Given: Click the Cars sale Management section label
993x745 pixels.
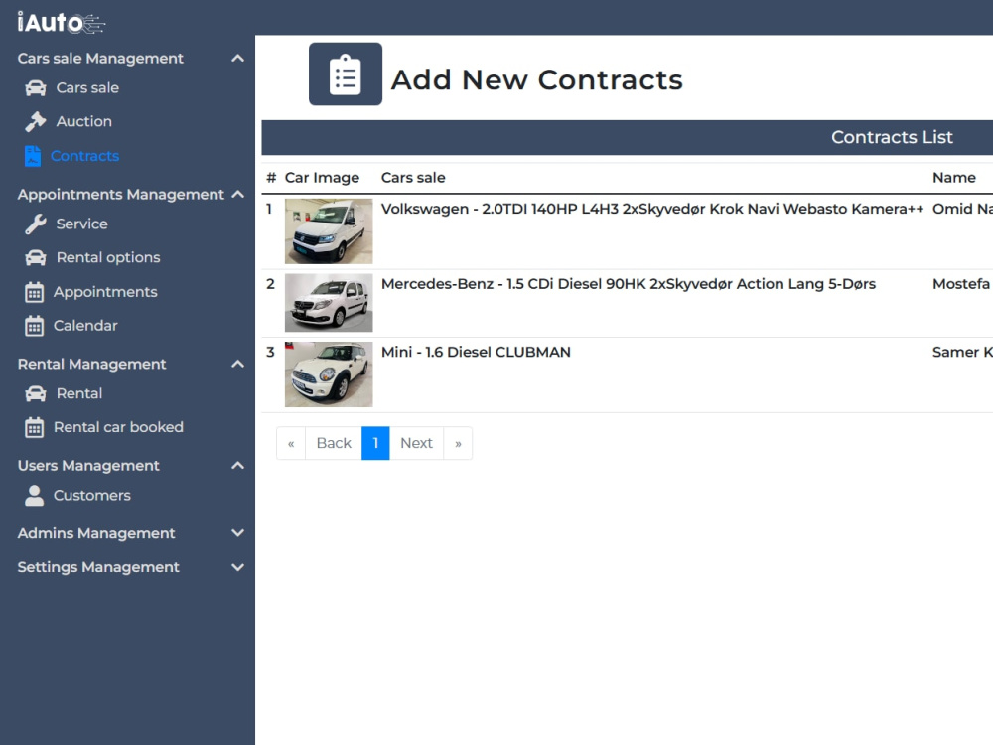Looking at the screenshot, I should click(100, 59).
